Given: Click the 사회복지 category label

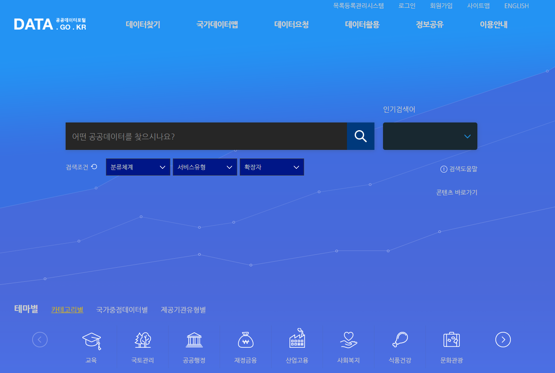Looking at the screenshot, I should click(x=349, y=360).
